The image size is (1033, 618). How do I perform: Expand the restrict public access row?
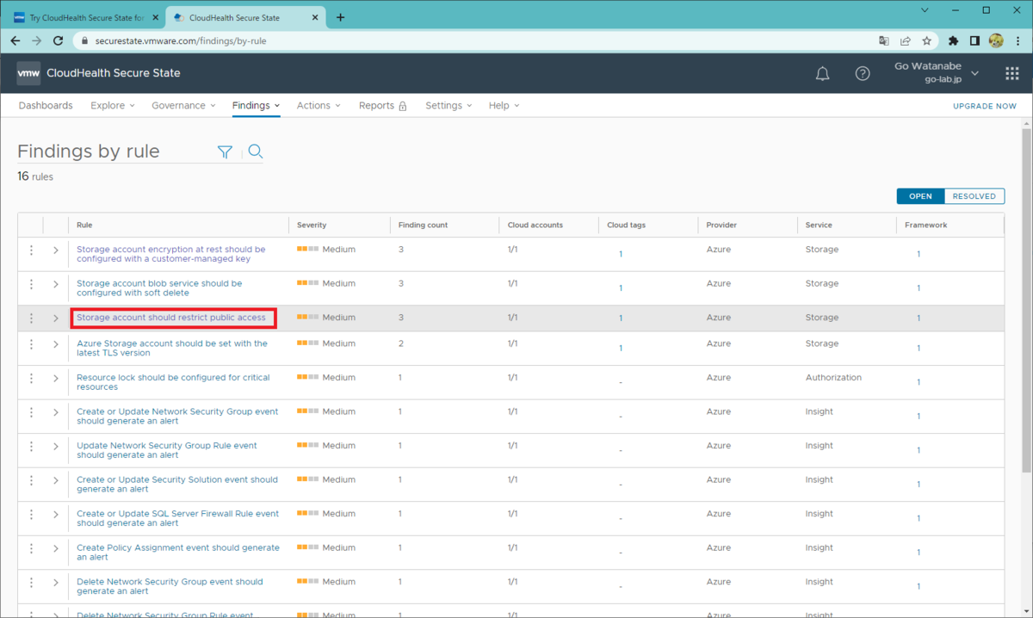click(56, 318)
